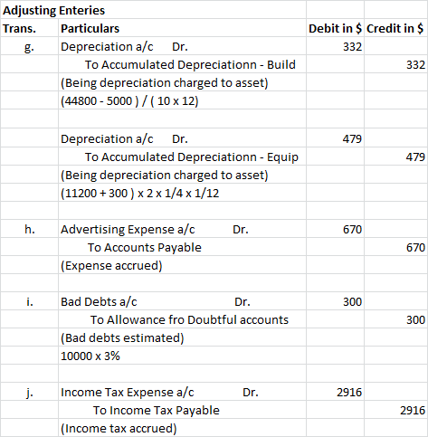
Task: Click 'To Accumulated Depreciationn - Build' cell
Action: pos(182,64)
